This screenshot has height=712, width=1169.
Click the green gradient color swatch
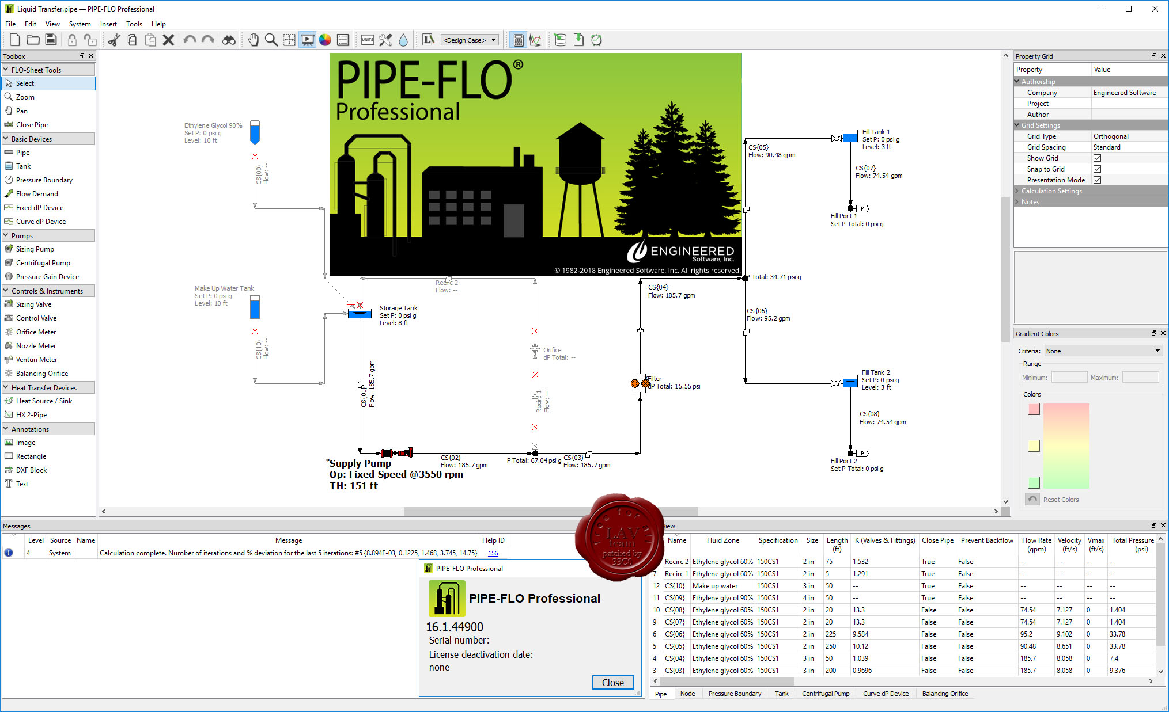tap(1034, 482)
